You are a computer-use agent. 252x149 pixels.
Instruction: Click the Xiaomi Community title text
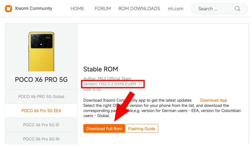click(34, 8)
